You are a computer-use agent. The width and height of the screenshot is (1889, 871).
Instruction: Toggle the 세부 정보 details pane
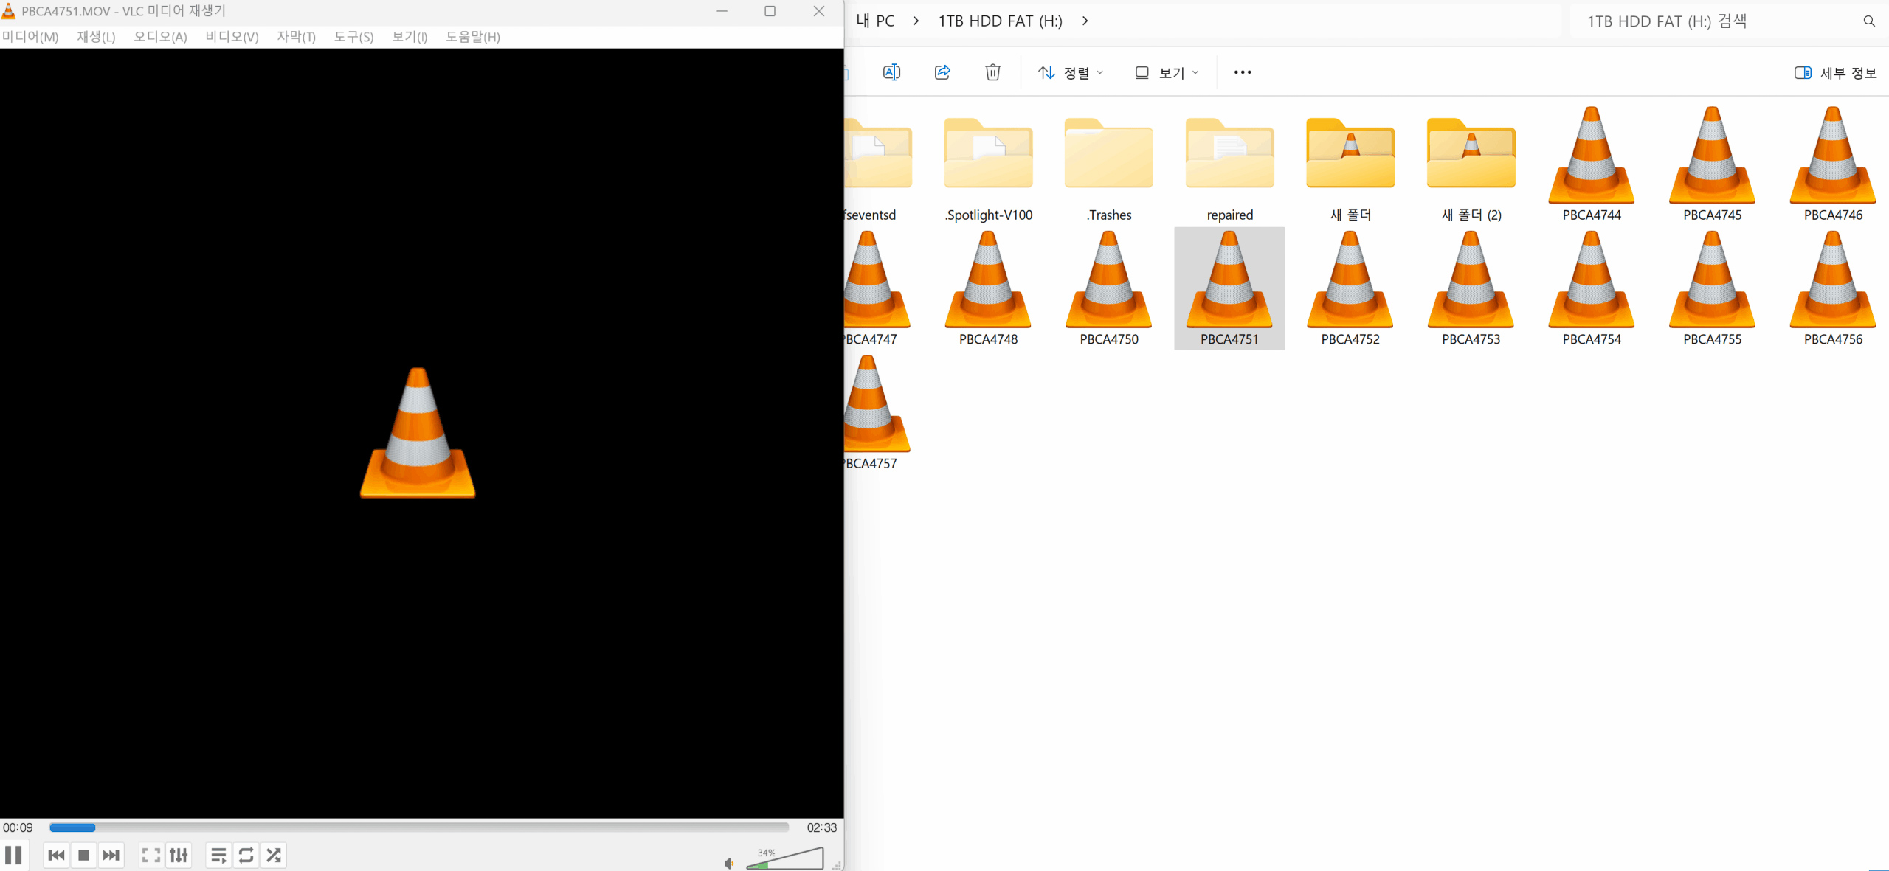pos(1835,72)
